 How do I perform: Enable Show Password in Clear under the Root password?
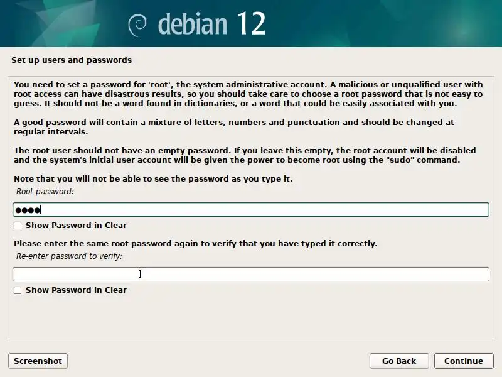pyautogui.click(x=18, y=225)
